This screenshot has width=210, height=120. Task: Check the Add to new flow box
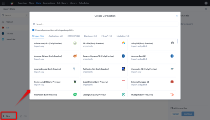coord(172,108)
